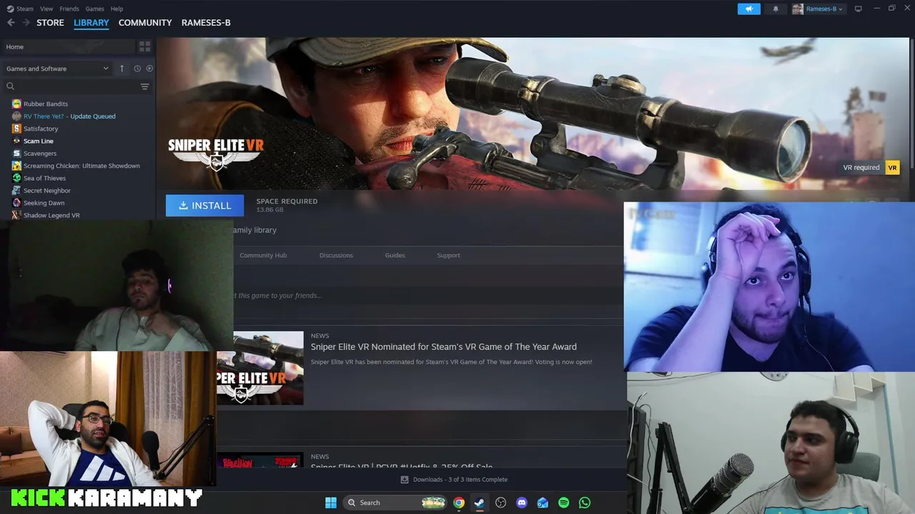Open library Home
The height and width of the screenshot is (514, 915).
coord(67,46)
